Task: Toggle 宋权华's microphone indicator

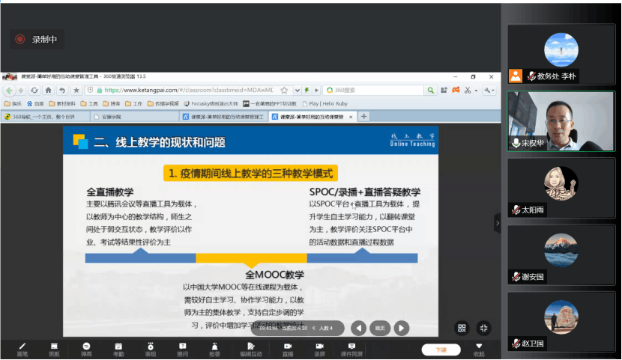Action: point(516,142)
